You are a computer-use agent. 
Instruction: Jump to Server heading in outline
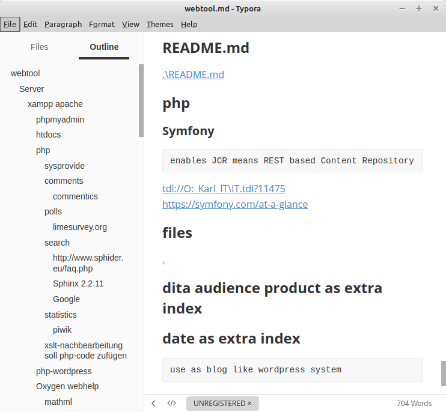click(x=32, y=89)
